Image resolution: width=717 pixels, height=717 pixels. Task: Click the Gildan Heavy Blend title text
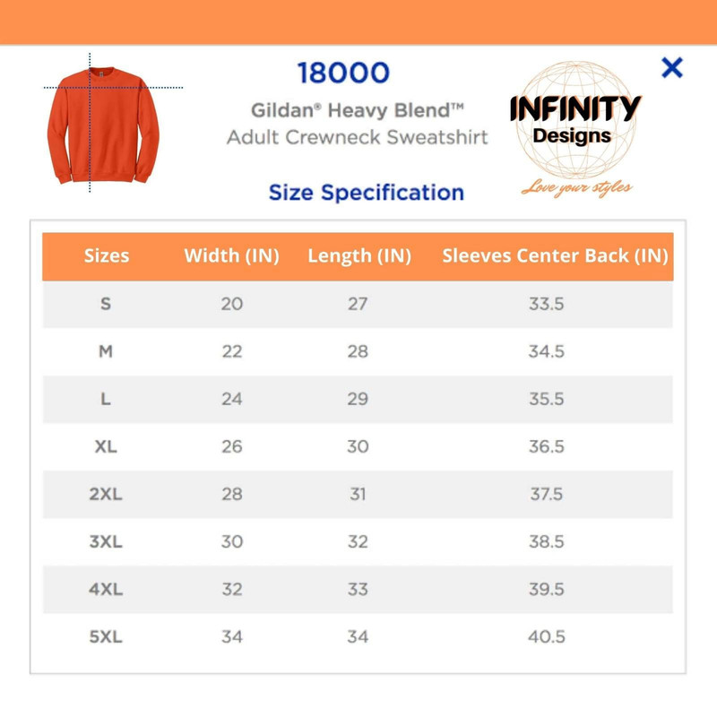pyautogui.click(x=357, y=111)
